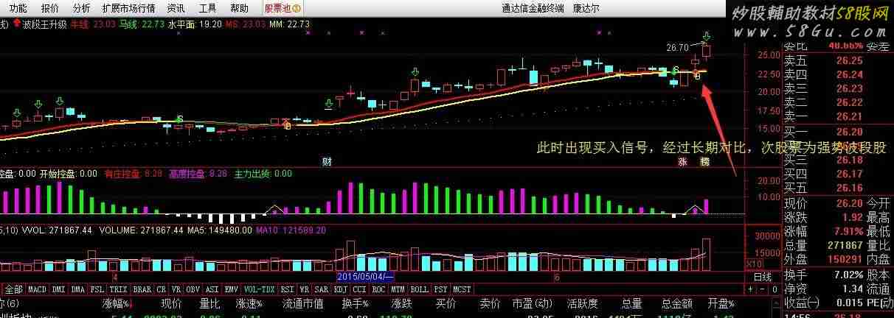Viewport: 894px width, 318px height.
Task: Sort by 市盈(动) column header
Action: point(532,303)
